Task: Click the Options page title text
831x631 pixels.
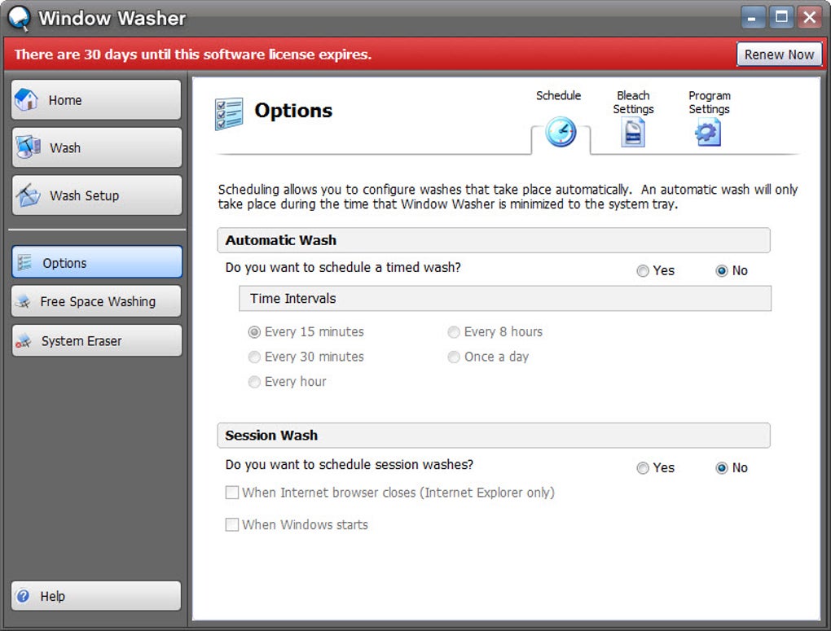Action: click(293, 110)
